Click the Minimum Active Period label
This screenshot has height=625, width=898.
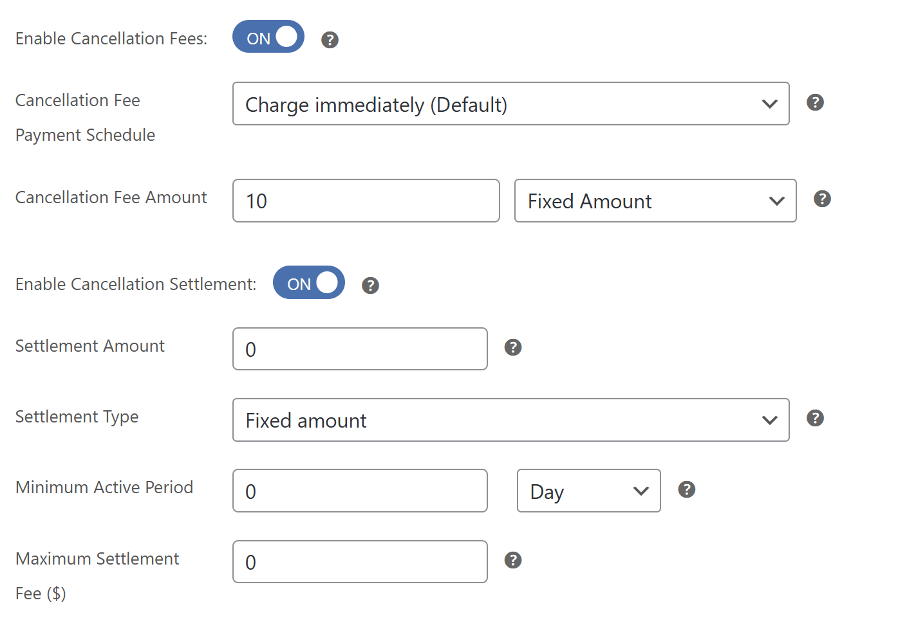coord(104,487)
